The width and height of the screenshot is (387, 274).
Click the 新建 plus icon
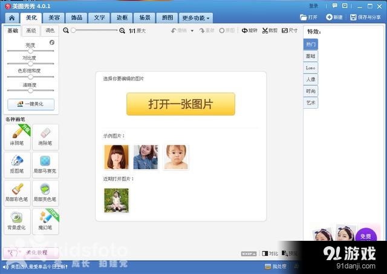[329, 17]
